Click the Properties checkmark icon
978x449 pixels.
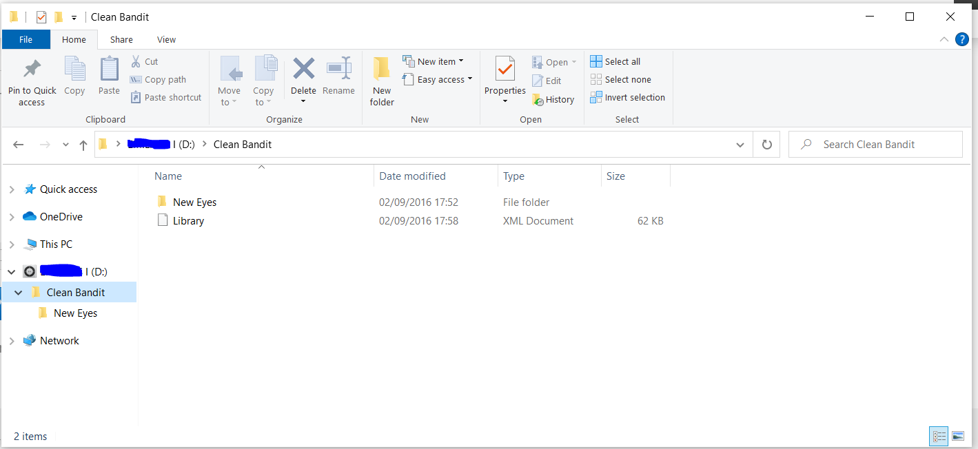point(505,69)
